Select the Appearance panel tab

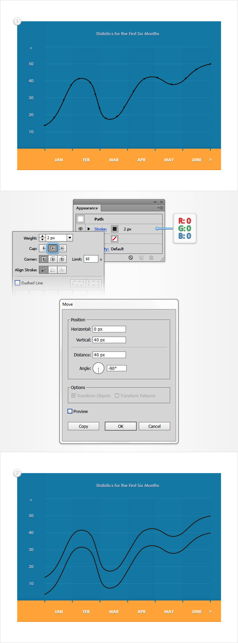click(87, 208)
